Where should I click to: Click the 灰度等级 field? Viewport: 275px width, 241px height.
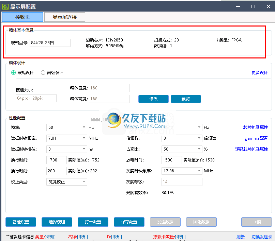tap(182, 182)
